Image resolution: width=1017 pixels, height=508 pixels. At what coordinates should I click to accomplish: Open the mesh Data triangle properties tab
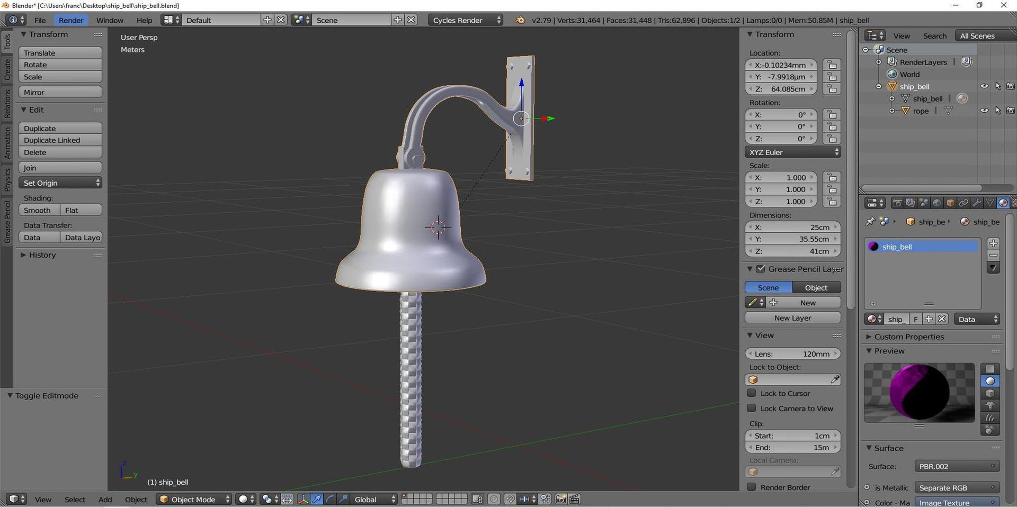989,203
